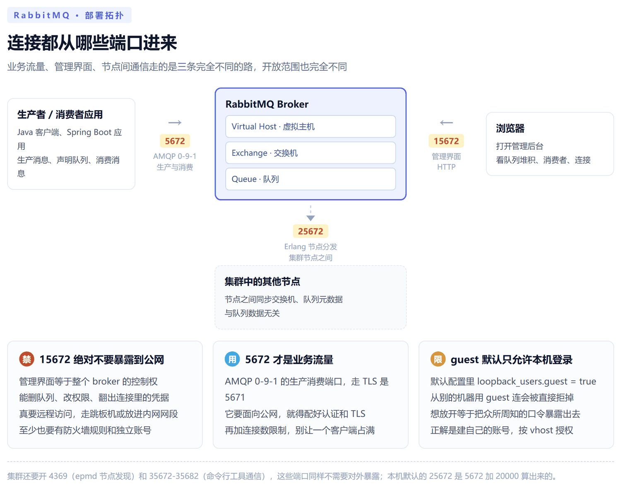621x488 pixels.
Task: Open the Queue 队列 box
Action: pyautogui.click(x=310, y=179)
